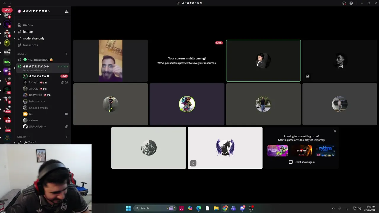Open the KVB server icon
Screen dimensions: 379x213
[7, 62]
